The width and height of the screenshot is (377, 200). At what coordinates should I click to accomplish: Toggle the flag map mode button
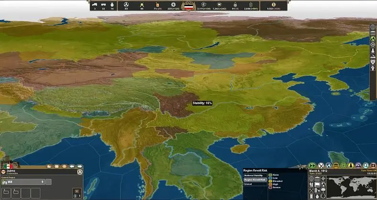317,184
